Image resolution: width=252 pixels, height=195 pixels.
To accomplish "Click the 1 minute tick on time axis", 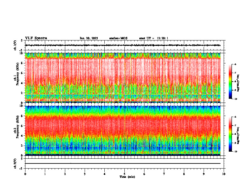I will (45, 174).
